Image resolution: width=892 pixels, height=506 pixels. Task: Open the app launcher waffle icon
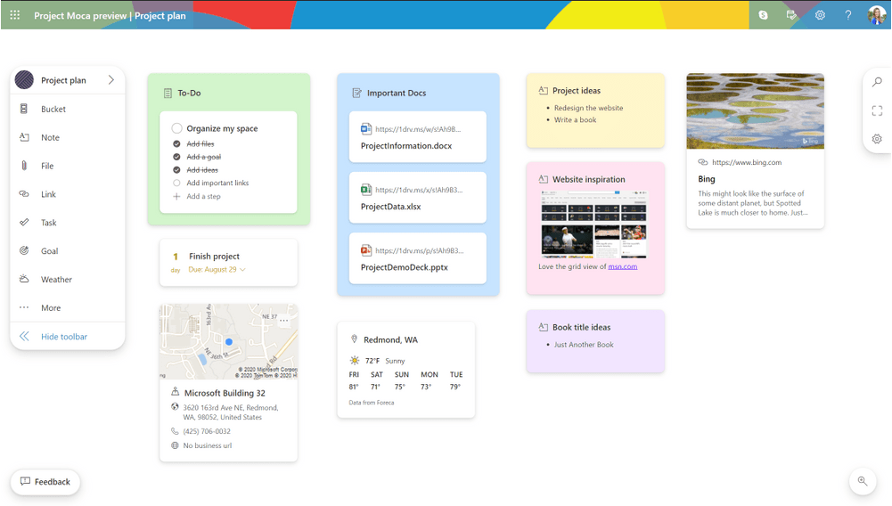point(15,15)
